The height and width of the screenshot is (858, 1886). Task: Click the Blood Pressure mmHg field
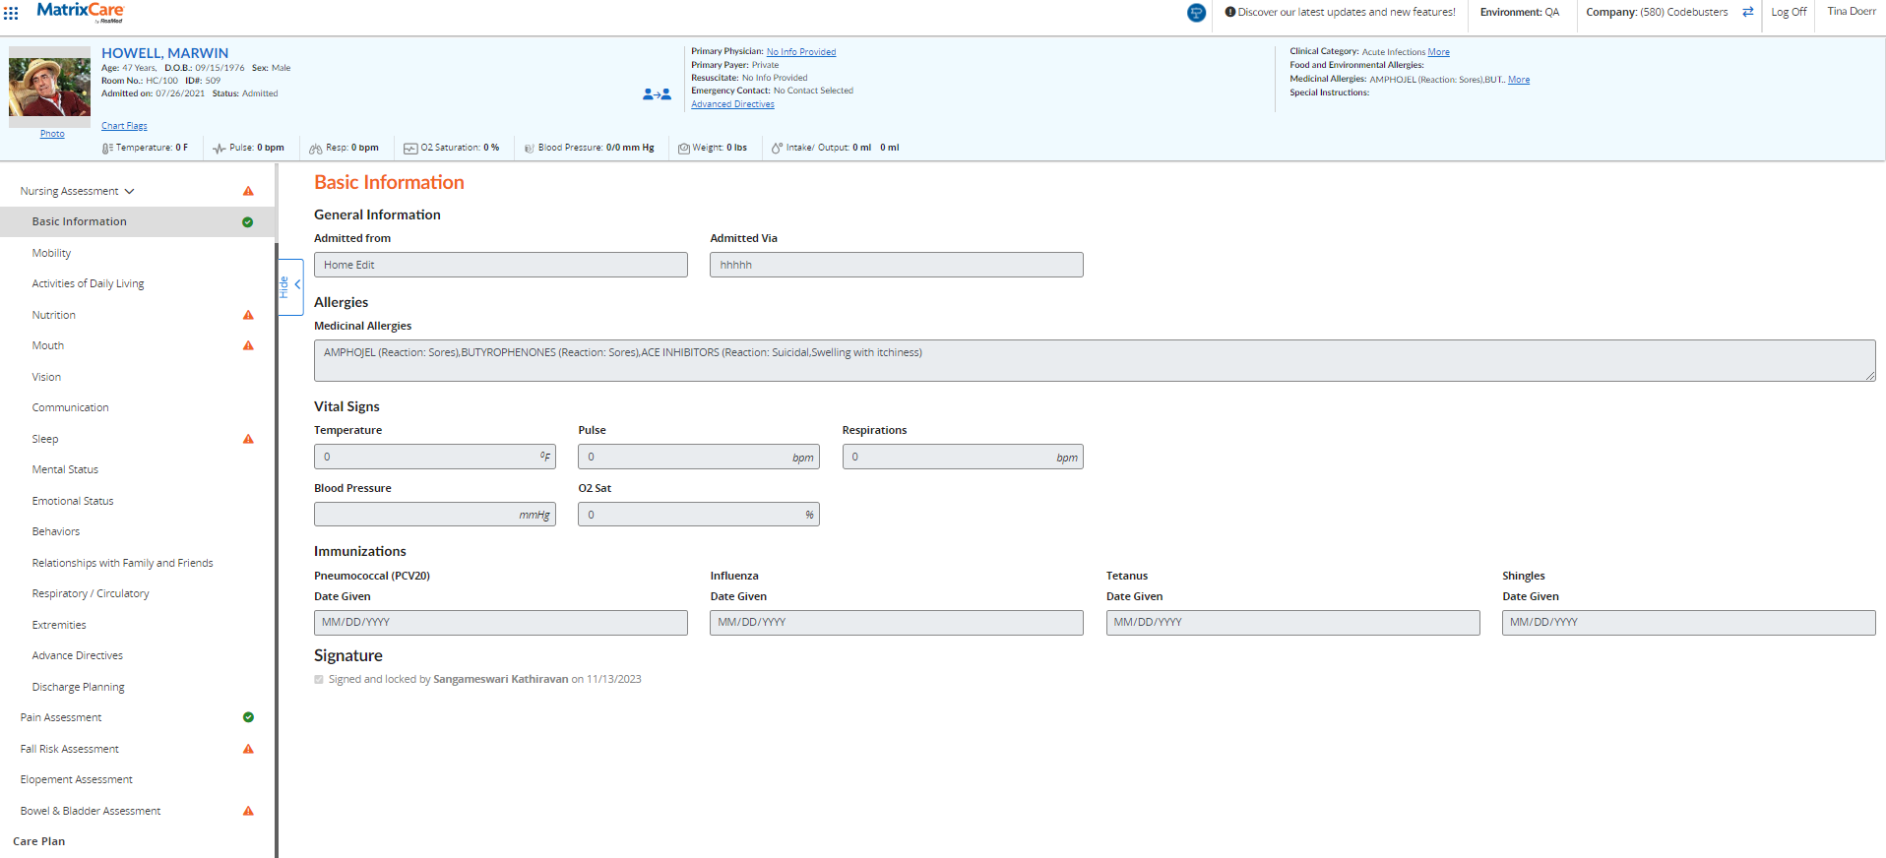[x=435, y=515]
